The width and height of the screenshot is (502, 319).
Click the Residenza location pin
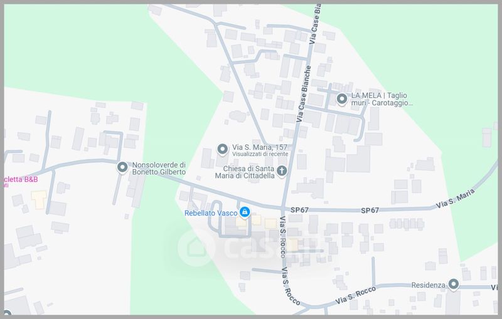[453, 284]
